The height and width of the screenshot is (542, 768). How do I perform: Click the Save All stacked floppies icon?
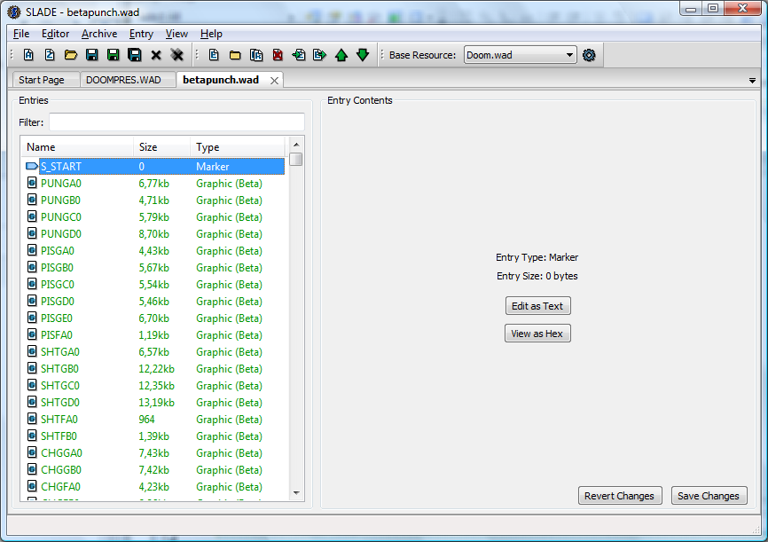tap(135, 55)
